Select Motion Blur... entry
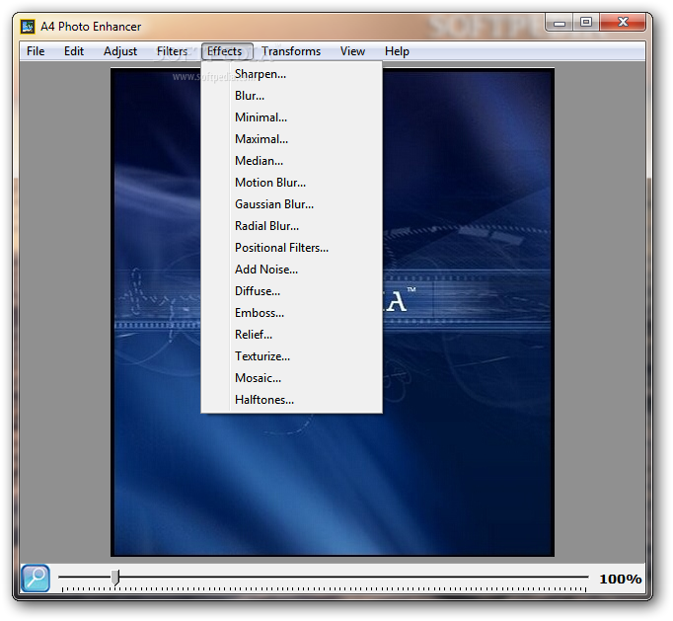Viewport: 673px width, 621px height. tap(291, 183)
